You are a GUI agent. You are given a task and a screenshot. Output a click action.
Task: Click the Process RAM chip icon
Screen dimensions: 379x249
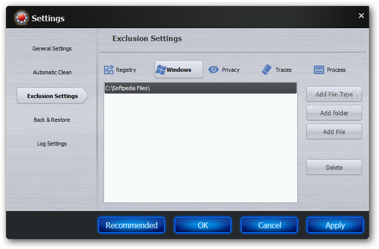319,70
